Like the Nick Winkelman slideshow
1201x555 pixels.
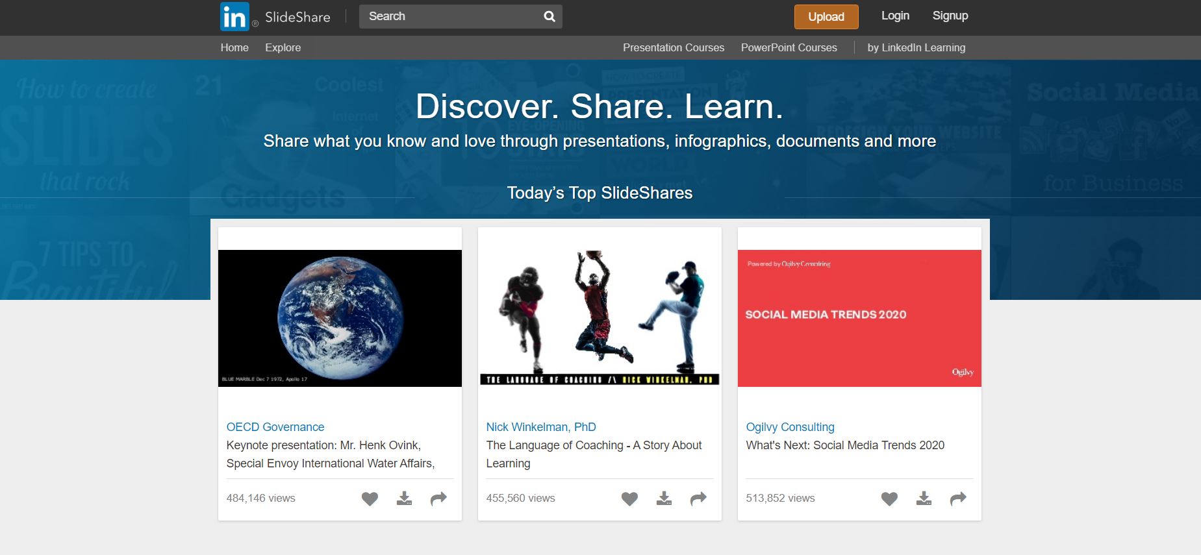point(629,499)
